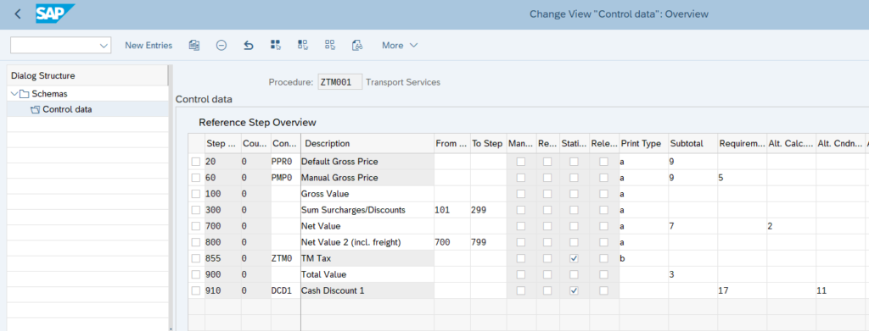Uncheck Statistical checkbox for TM Tax row
The image size is (869, 331).
pos(575,258)
